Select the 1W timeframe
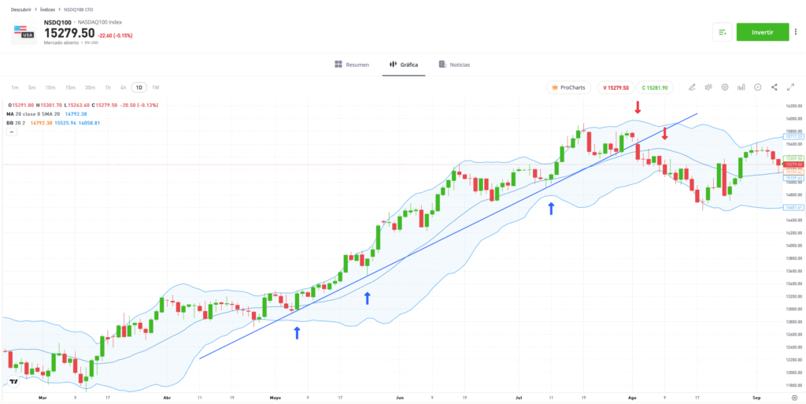The width and height of the screenshot is (806, 404). coord(156,87)
